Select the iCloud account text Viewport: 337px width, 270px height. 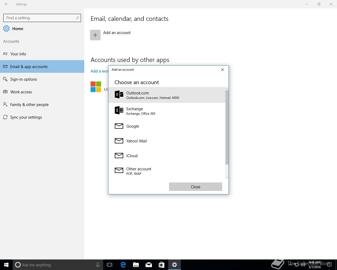tap(132, 156)
